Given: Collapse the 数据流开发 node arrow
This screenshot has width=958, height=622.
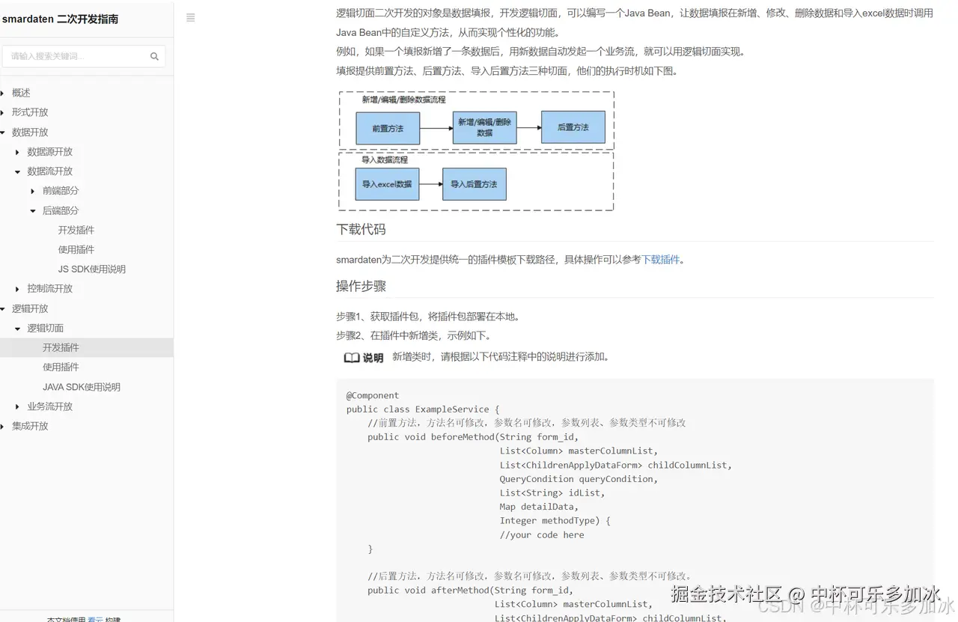Looking at the screenshot, I should click(x=18, y=171).
